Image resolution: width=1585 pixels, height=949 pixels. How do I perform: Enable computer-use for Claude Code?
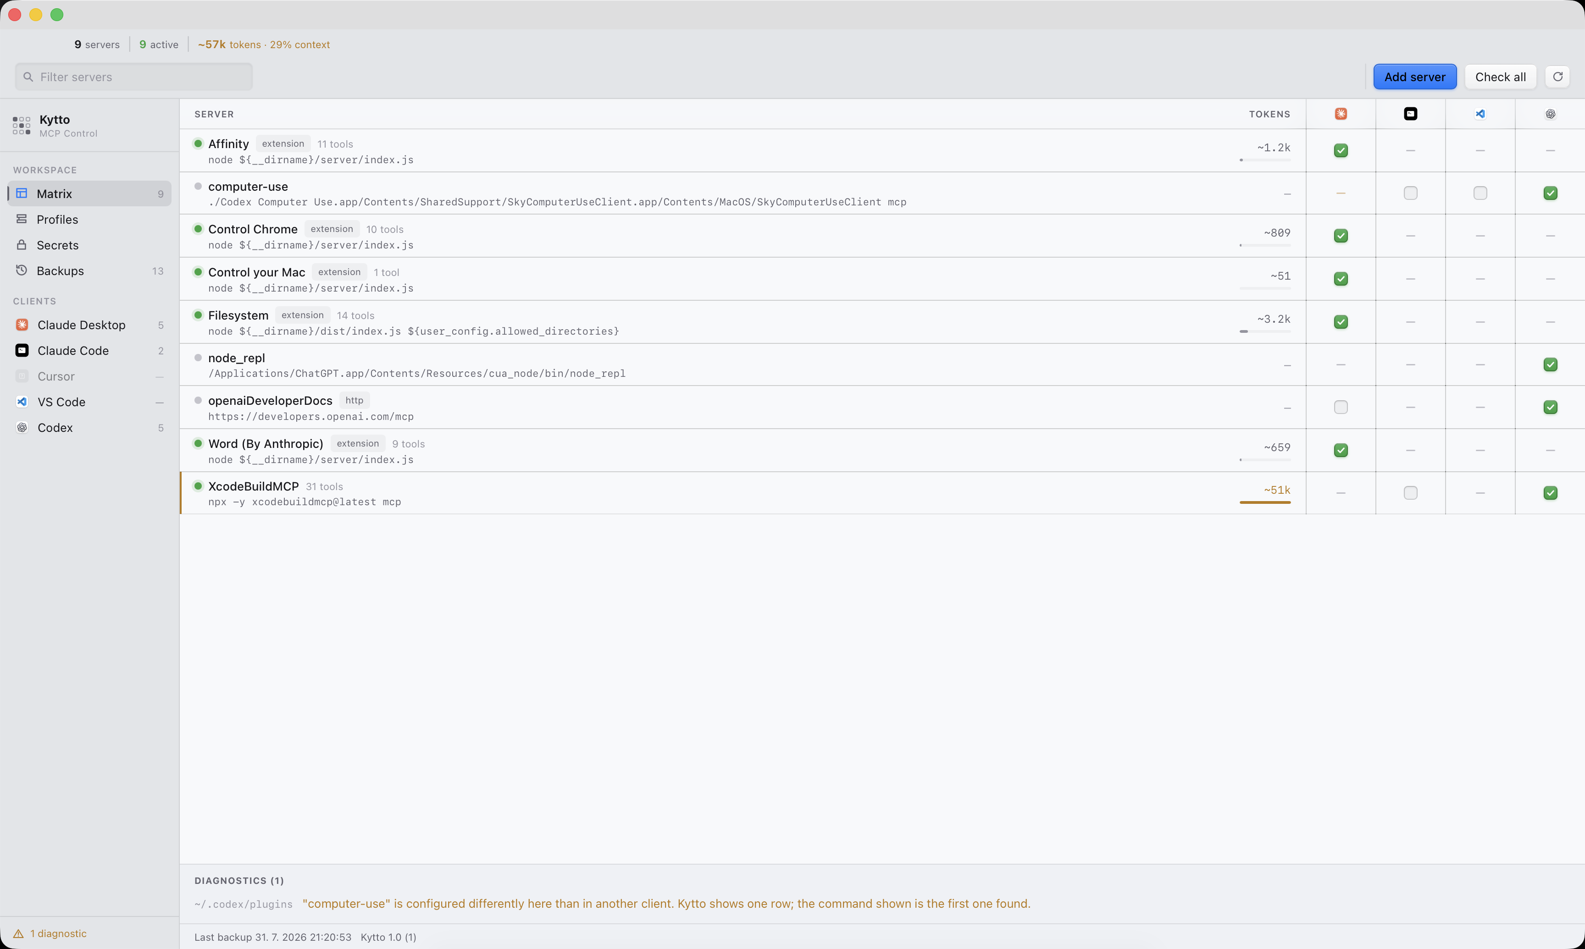point(1410,193)
